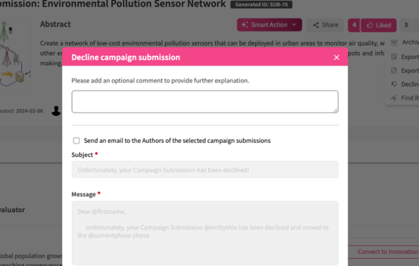Open the submission sensor network thumbnail
Screen dimensions: 419x266
pos(15,55)
